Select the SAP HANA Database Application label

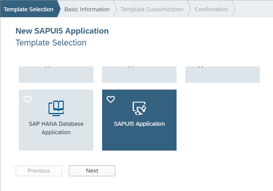[56, 128]
